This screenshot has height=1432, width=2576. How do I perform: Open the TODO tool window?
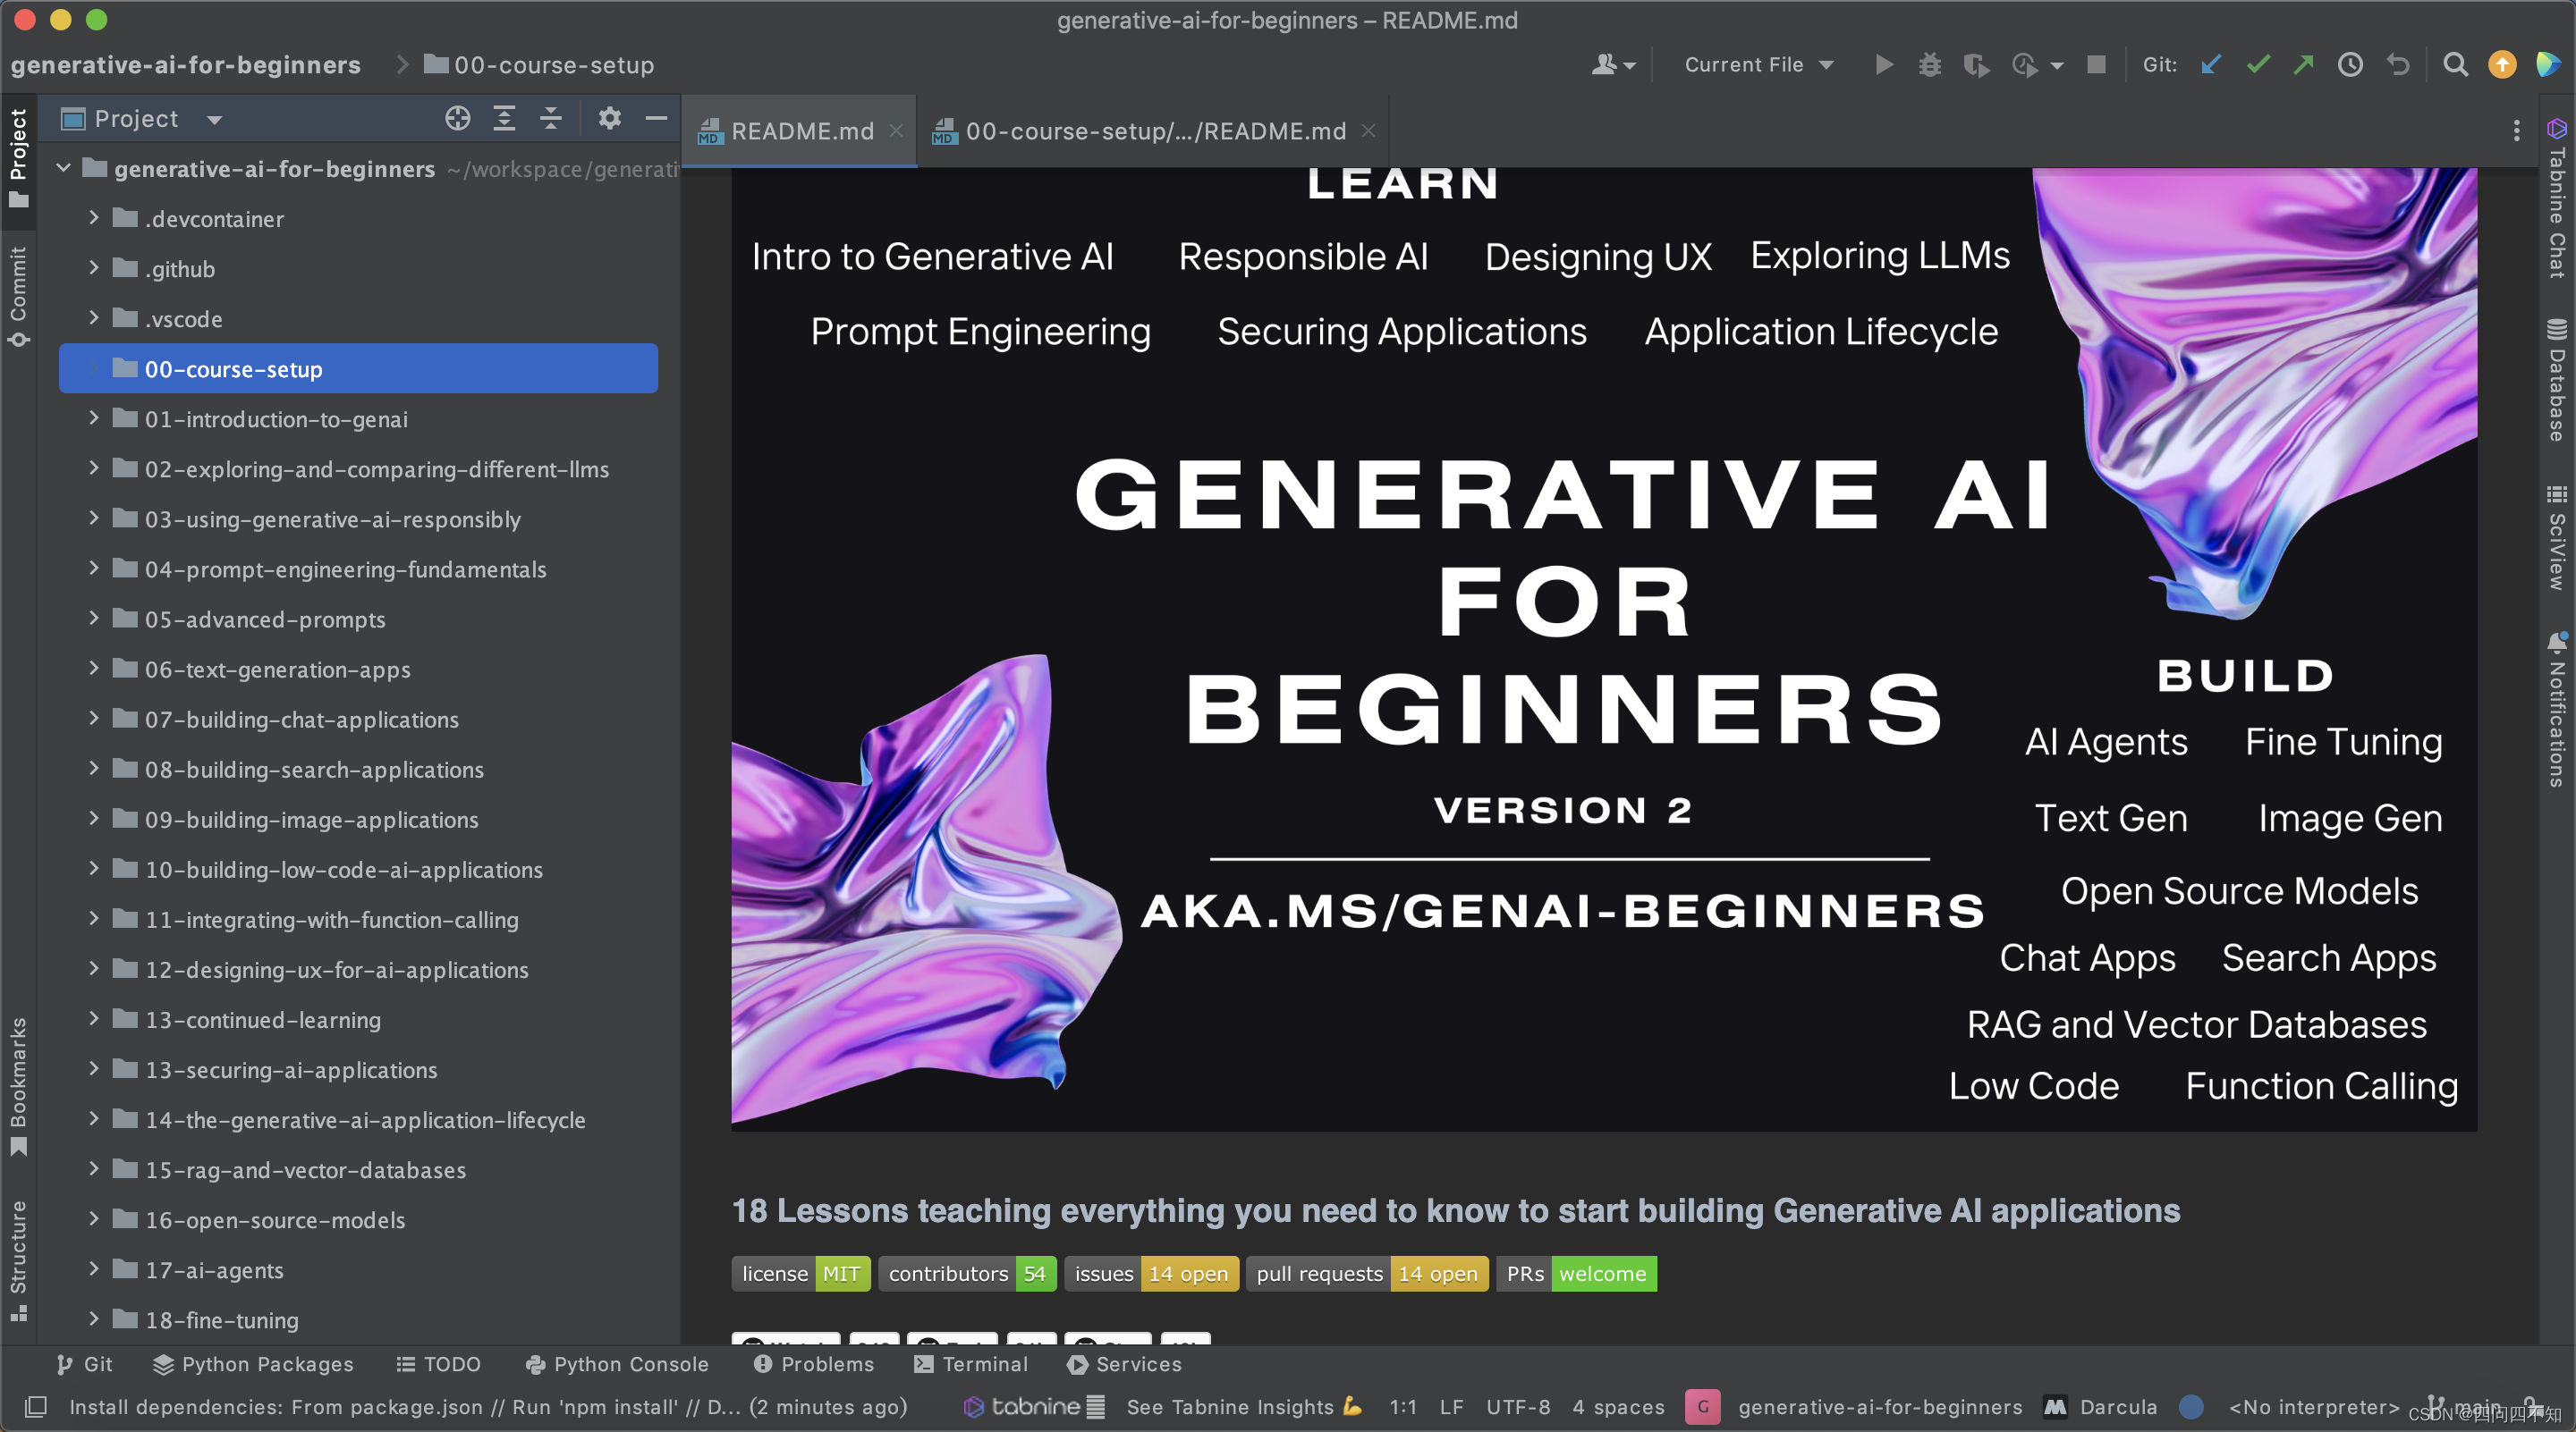439,1364
